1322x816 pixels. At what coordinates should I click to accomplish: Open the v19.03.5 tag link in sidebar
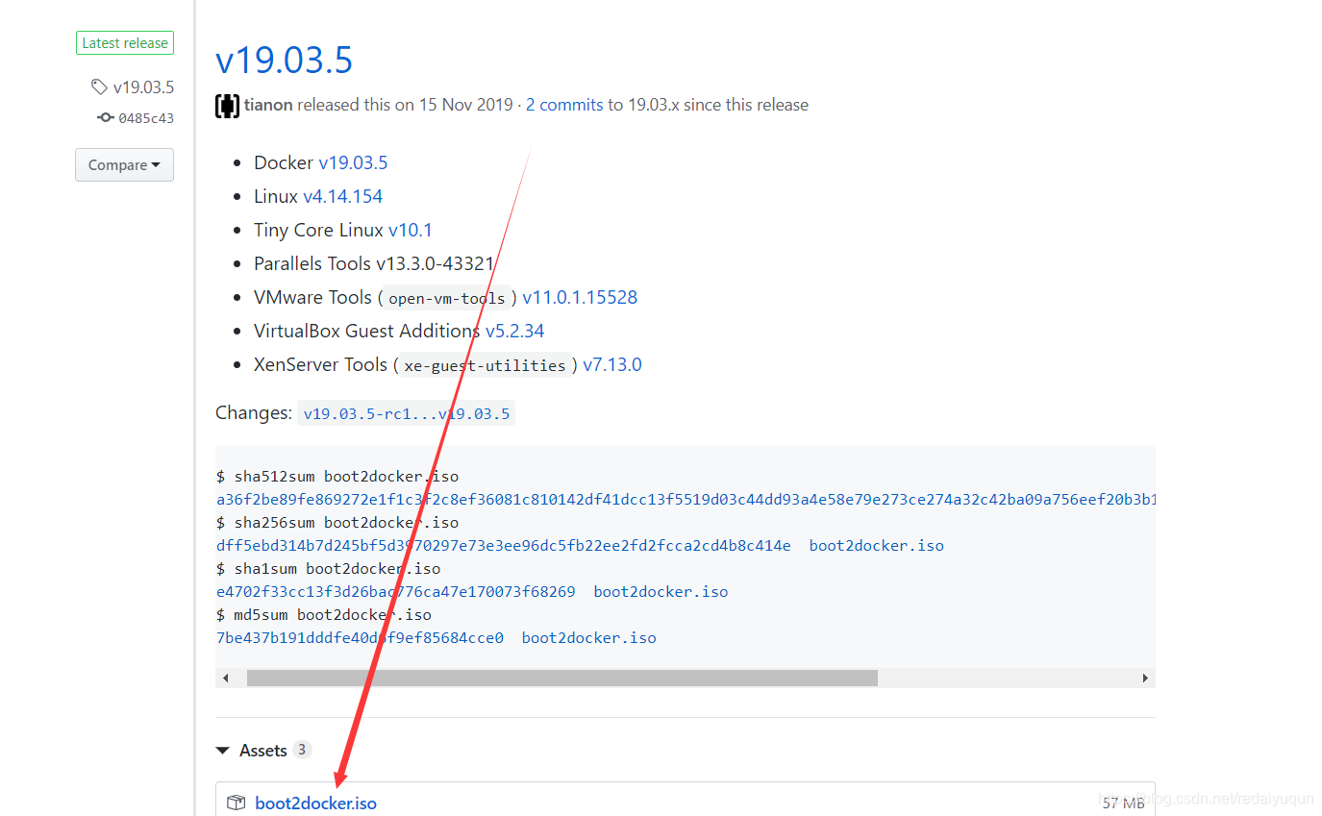tap(143, 87)
